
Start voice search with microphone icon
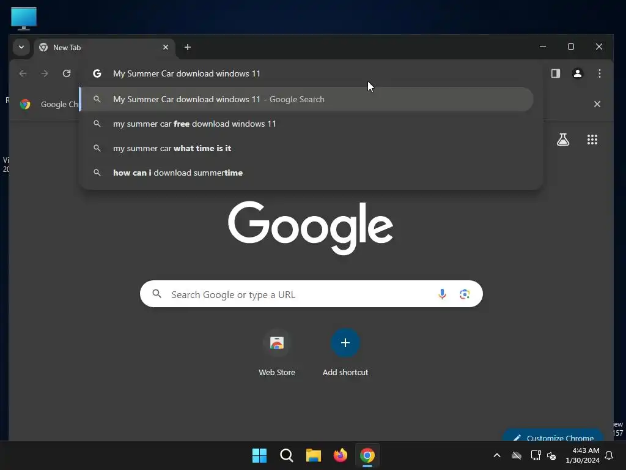point(443,294)
